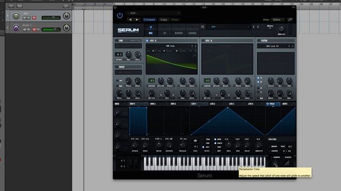Viewport: 341px width, 191px height.
Task: Select the LFO 2 tab
Action: click(213, 104)
